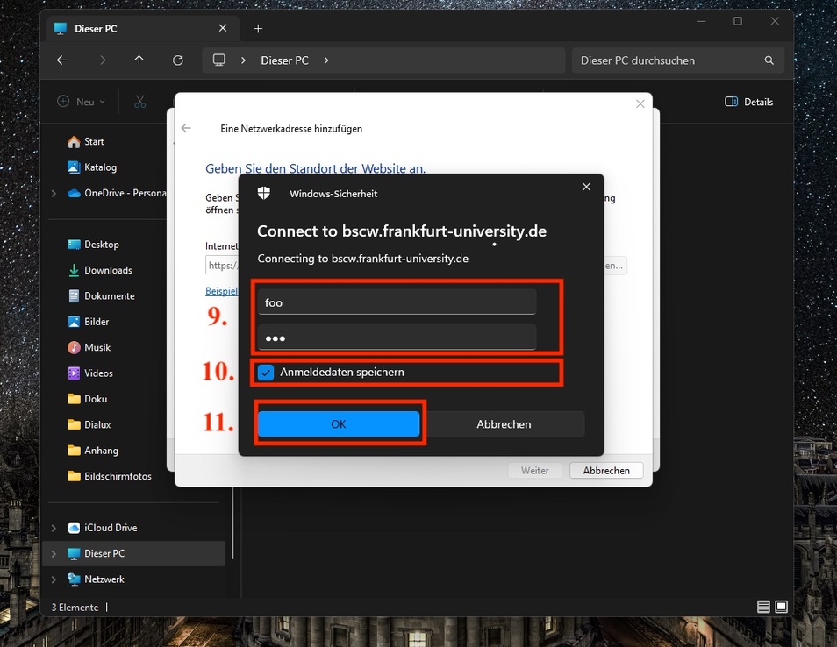Click the password field with dots
This screenshot has width=837, height=647.
click(x=397, y=338)
